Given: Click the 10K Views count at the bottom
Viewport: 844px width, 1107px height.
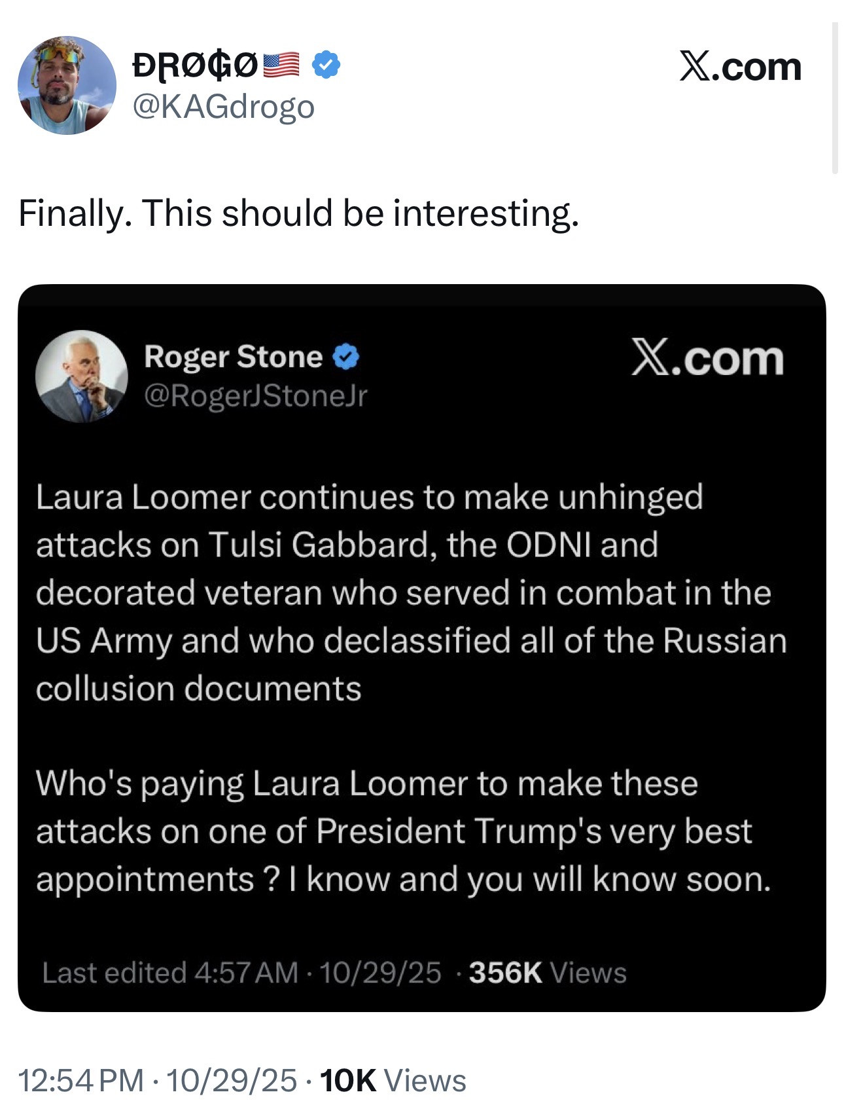Looking at the screenshot, I should click(393, 1080).
